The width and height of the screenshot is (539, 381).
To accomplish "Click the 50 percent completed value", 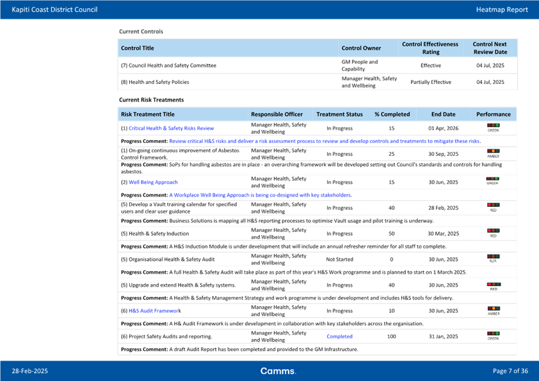I will click(392, 234).
